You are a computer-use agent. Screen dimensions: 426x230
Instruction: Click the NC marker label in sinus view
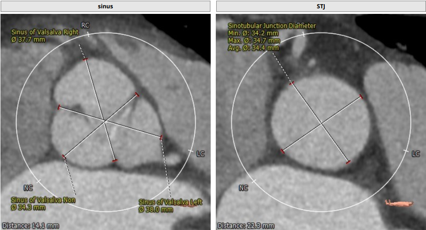pyautogui.click(x=28, y=188)
